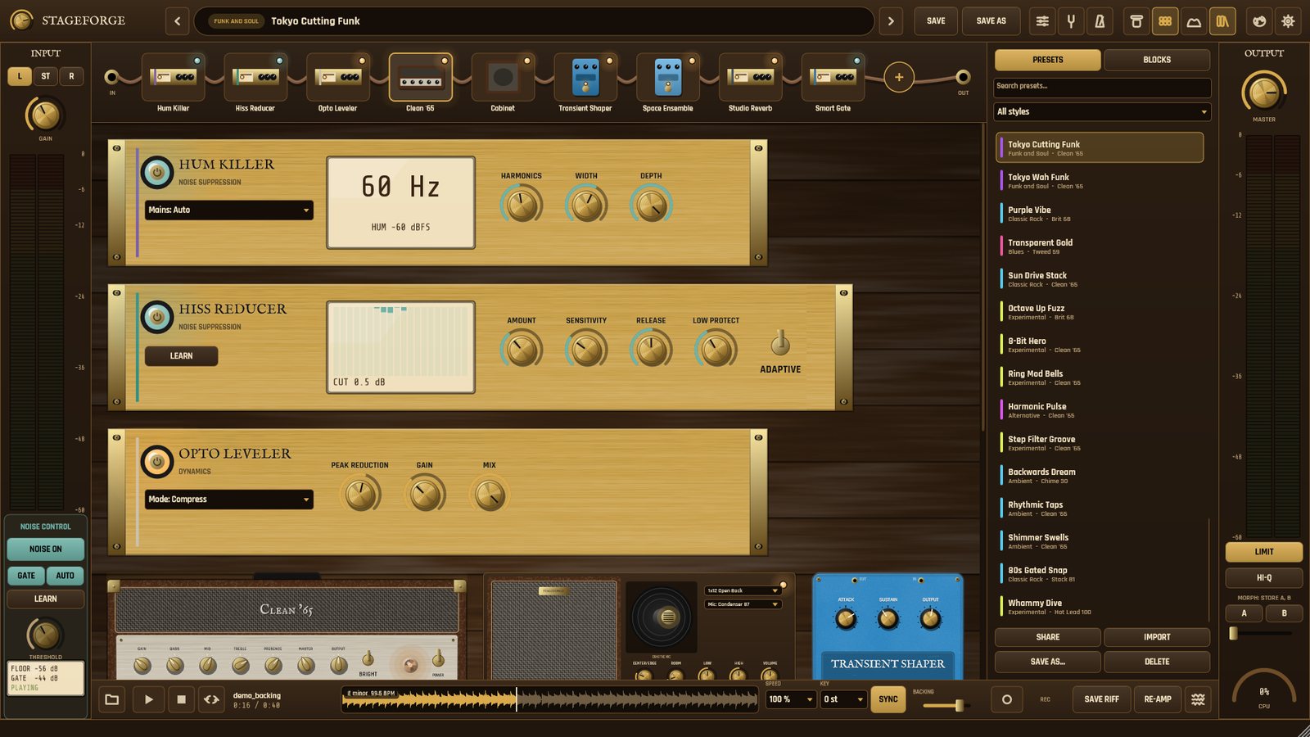This screenshot has height=737, width=1310.
Task: Click the RE-AMP button
Action: click(x=1158, y=699)
